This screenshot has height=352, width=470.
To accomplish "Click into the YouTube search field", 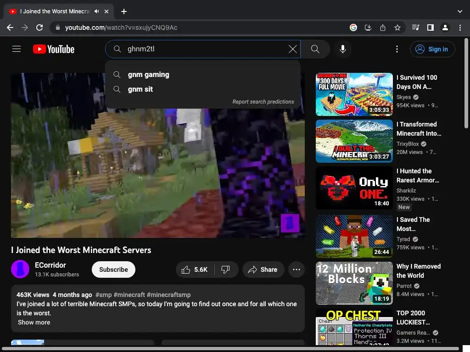I will pos(204,49).
